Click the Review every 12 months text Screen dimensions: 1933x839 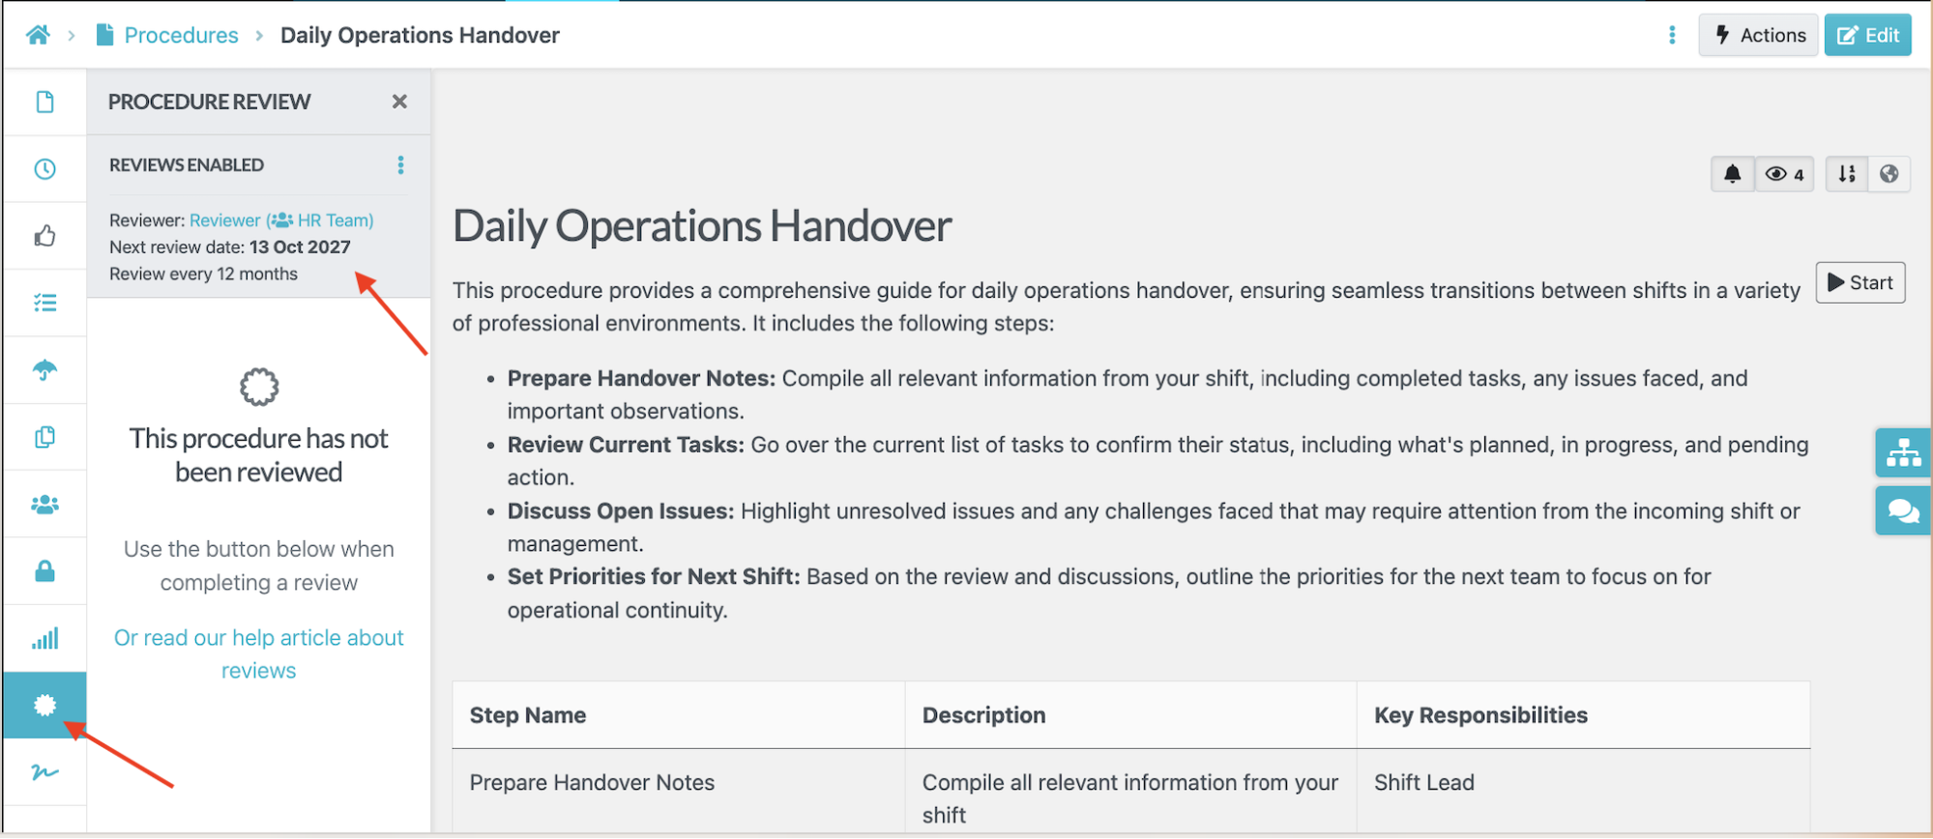click(203, 275)
